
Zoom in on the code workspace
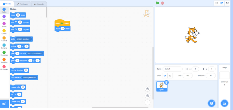148,89
